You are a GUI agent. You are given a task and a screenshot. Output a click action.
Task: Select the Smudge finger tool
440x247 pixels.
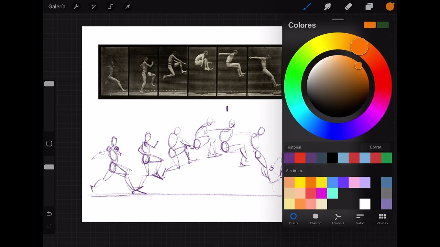point(328,7)
